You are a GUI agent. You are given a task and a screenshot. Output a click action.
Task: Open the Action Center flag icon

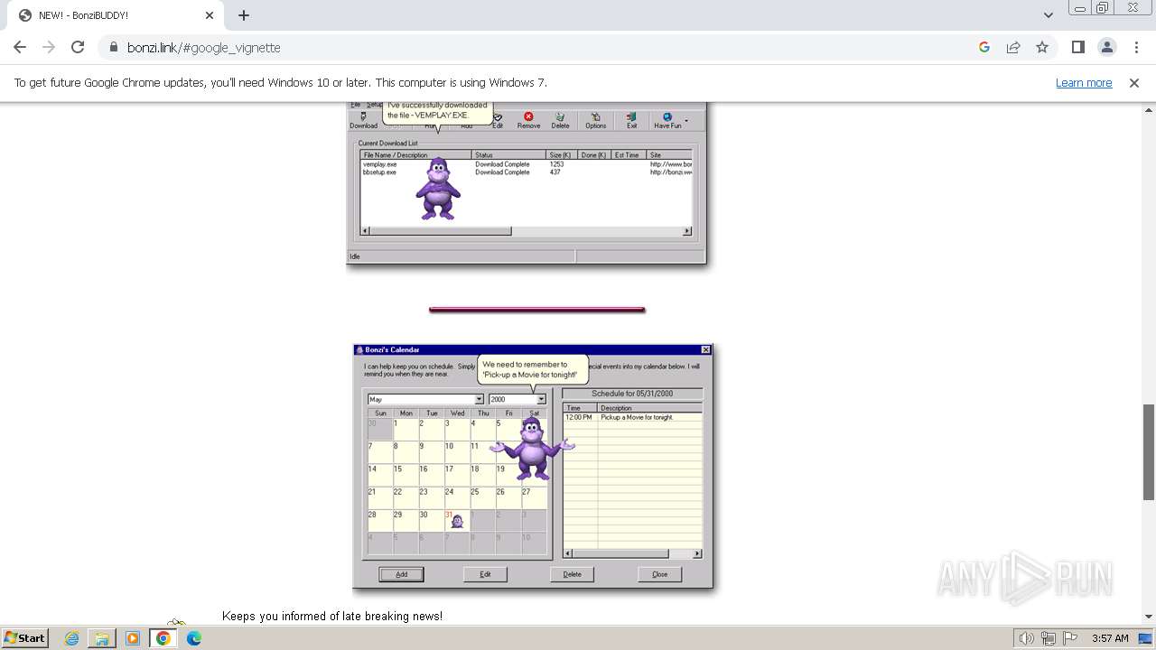[x=1070, y=638]
